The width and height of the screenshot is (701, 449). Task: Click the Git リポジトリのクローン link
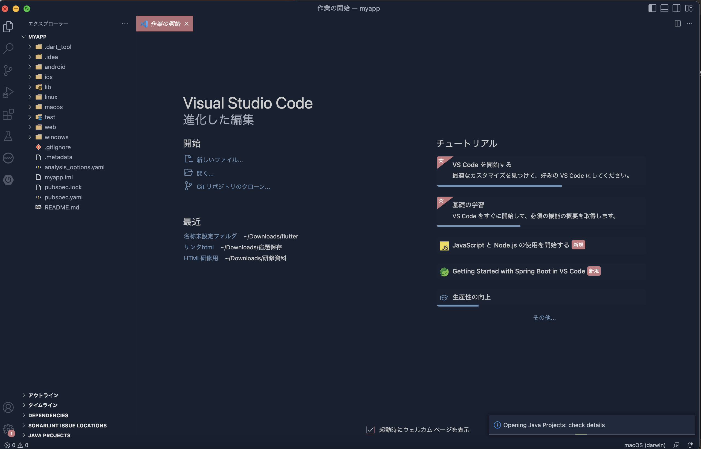click(233, 186)
